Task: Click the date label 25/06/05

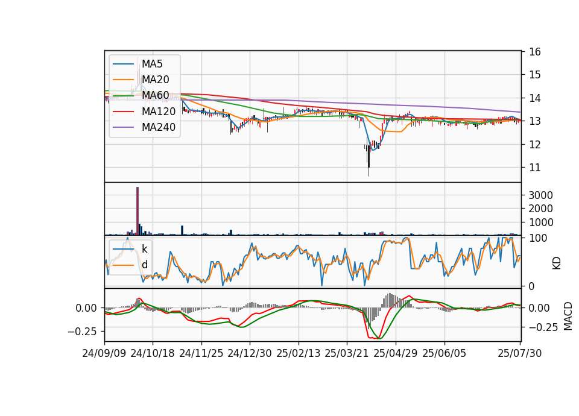Action: tap(445, 353)
